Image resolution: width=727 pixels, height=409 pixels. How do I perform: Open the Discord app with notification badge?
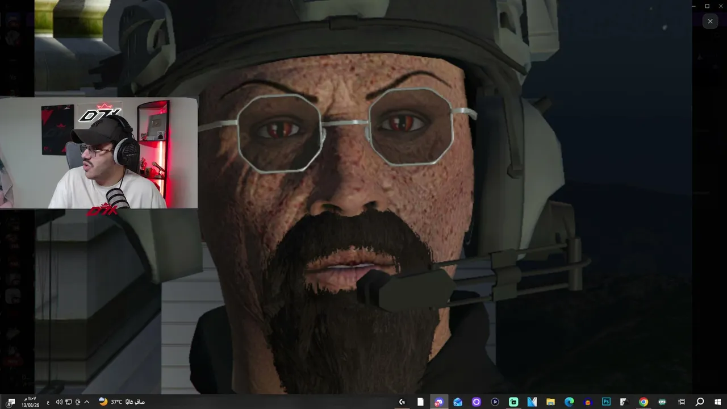point(439,402)
